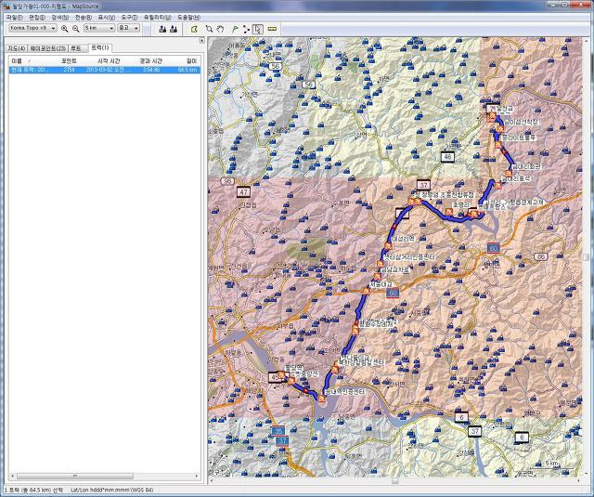594x497 pixels.
Task: Collapse the left data panel with the arrow button
Action: tap(202, 40)
